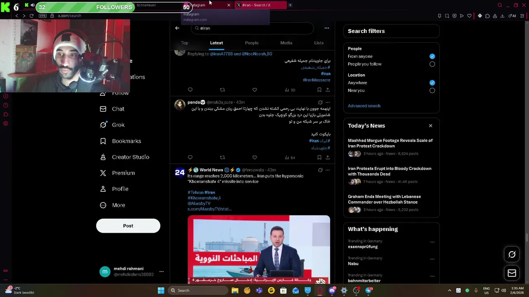Open Creator Studio in the sidebar
The width and height of the screenshot is (529, 297).
[x=125, y=157]
